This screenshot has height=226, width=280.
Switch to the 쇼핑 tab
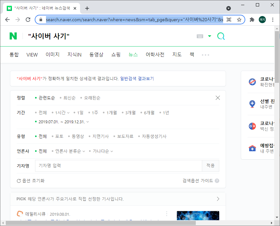116,55
